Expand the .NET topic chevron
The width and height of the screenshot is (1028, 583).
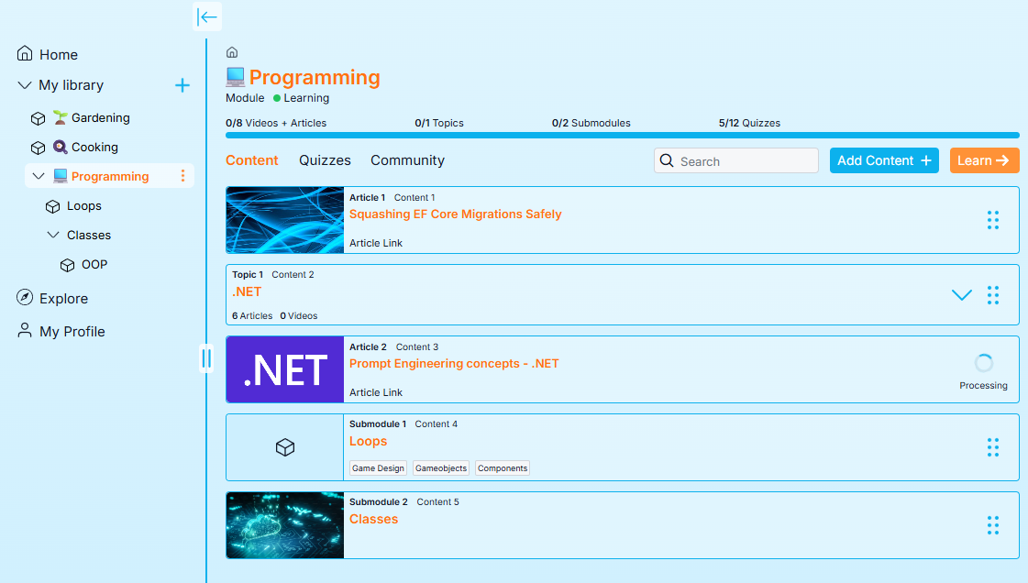961,295
